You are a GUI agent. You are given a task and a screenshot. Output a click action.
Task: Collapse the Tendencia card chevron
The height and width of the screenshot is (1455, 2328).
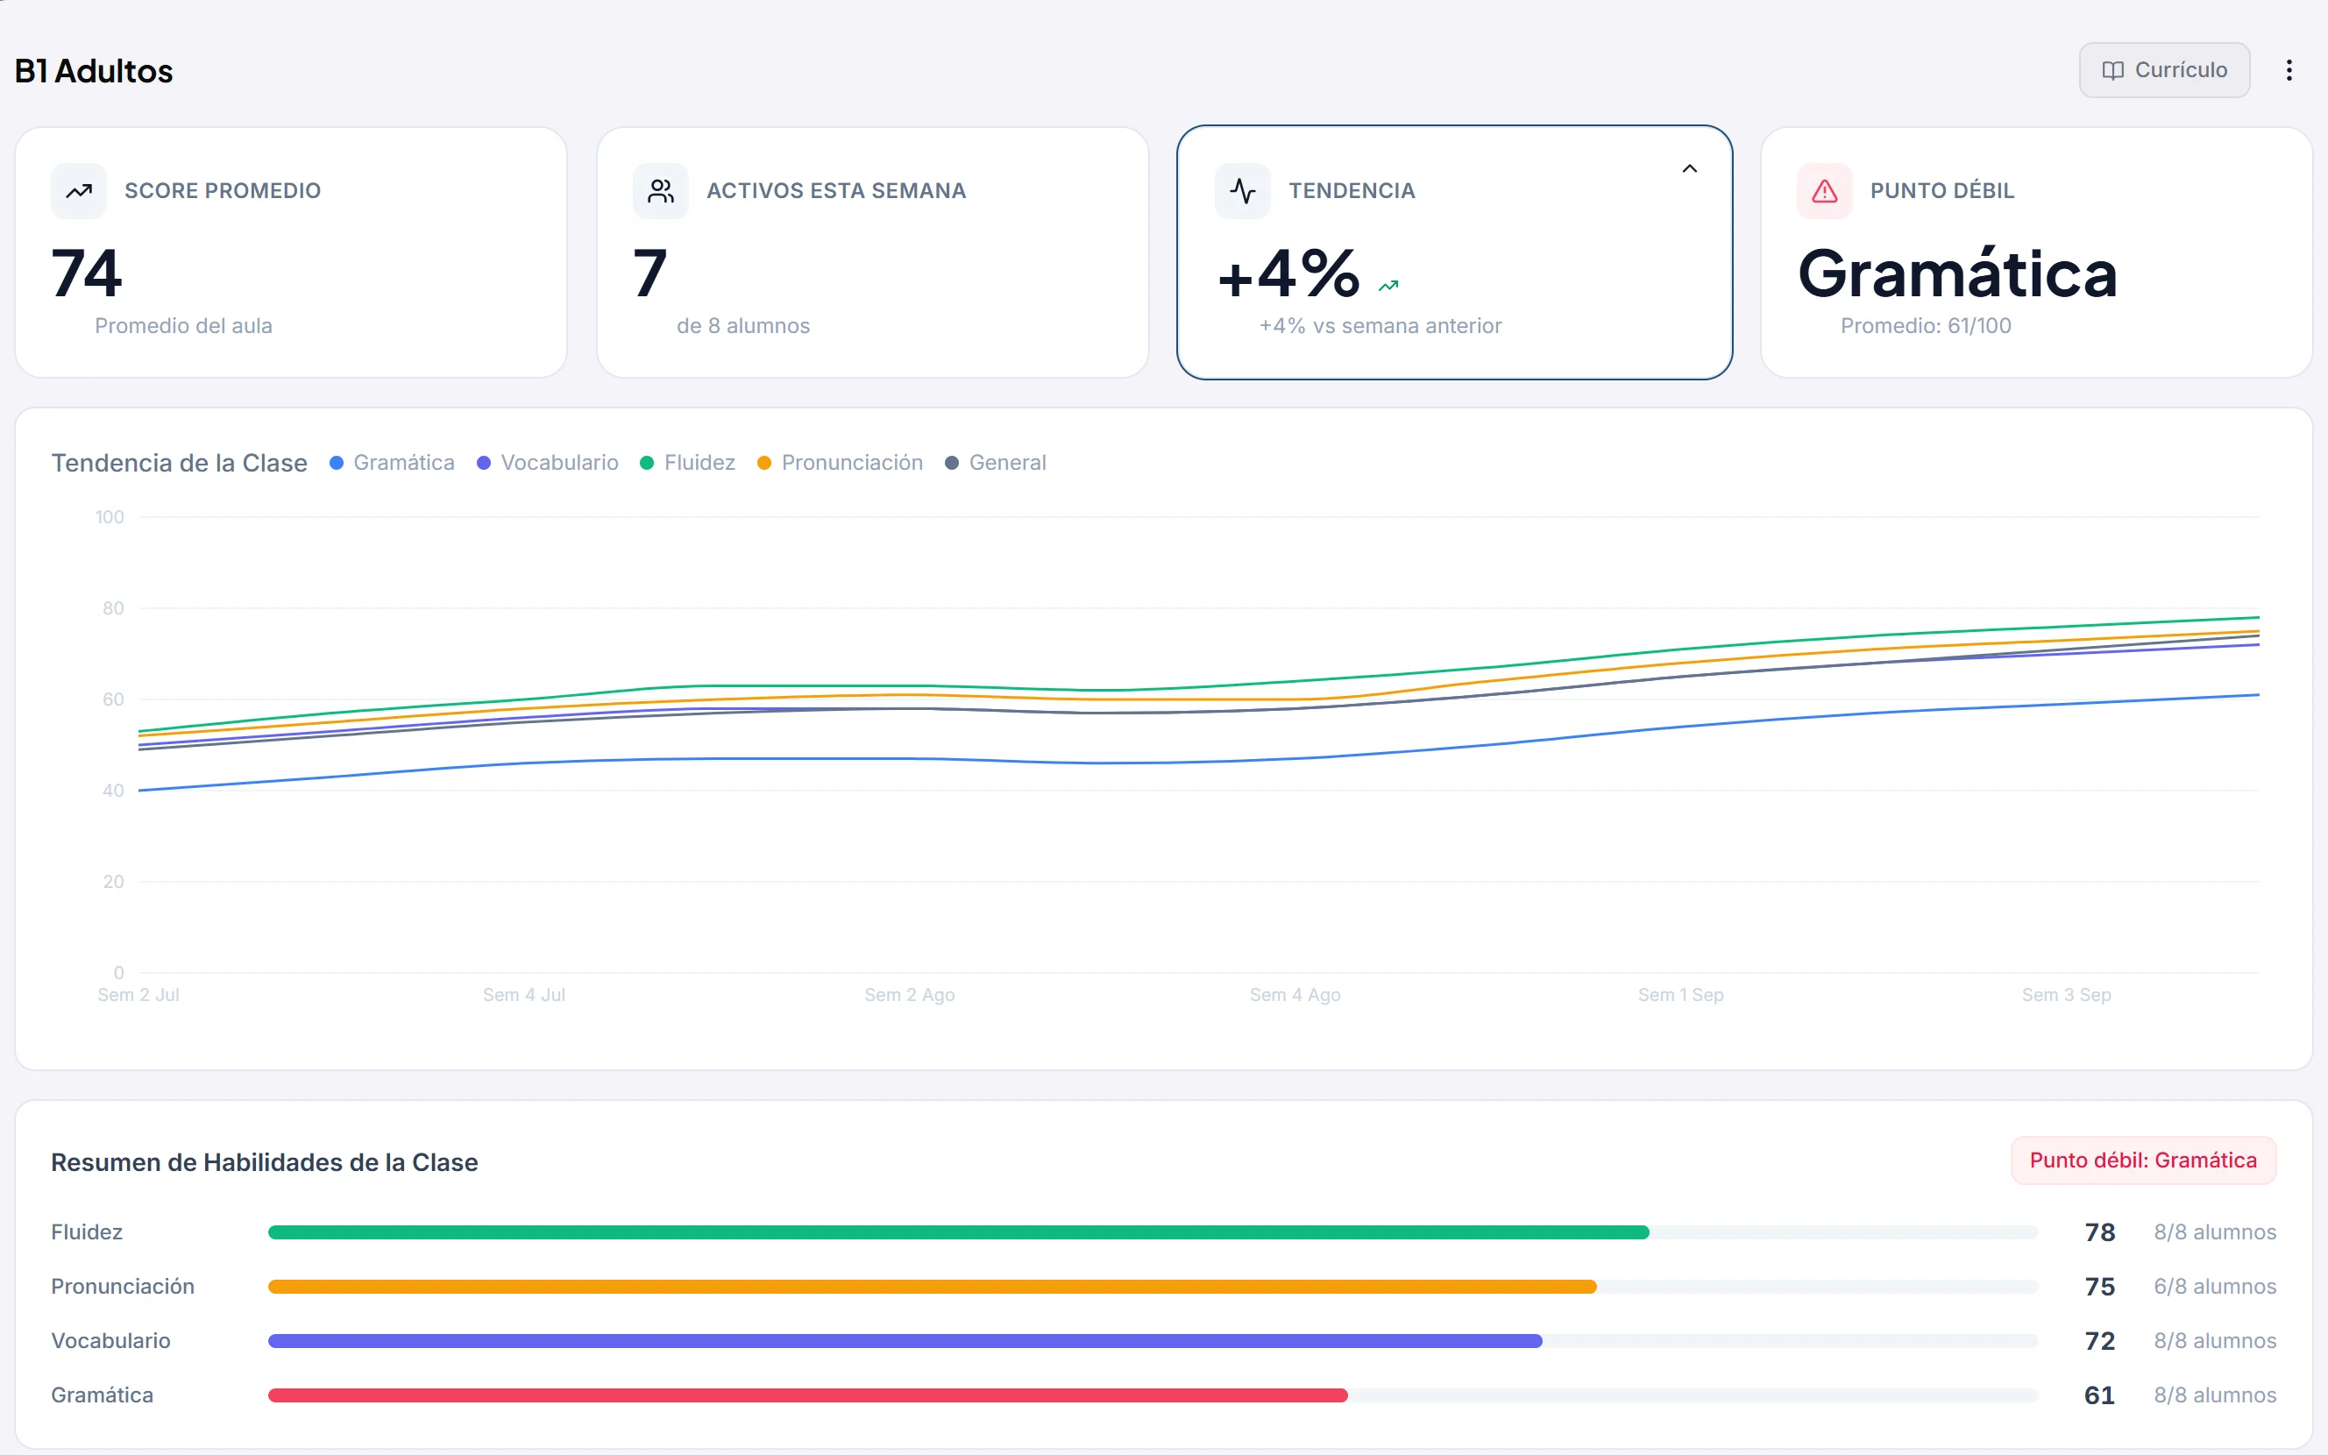(x=1689, y=168)
